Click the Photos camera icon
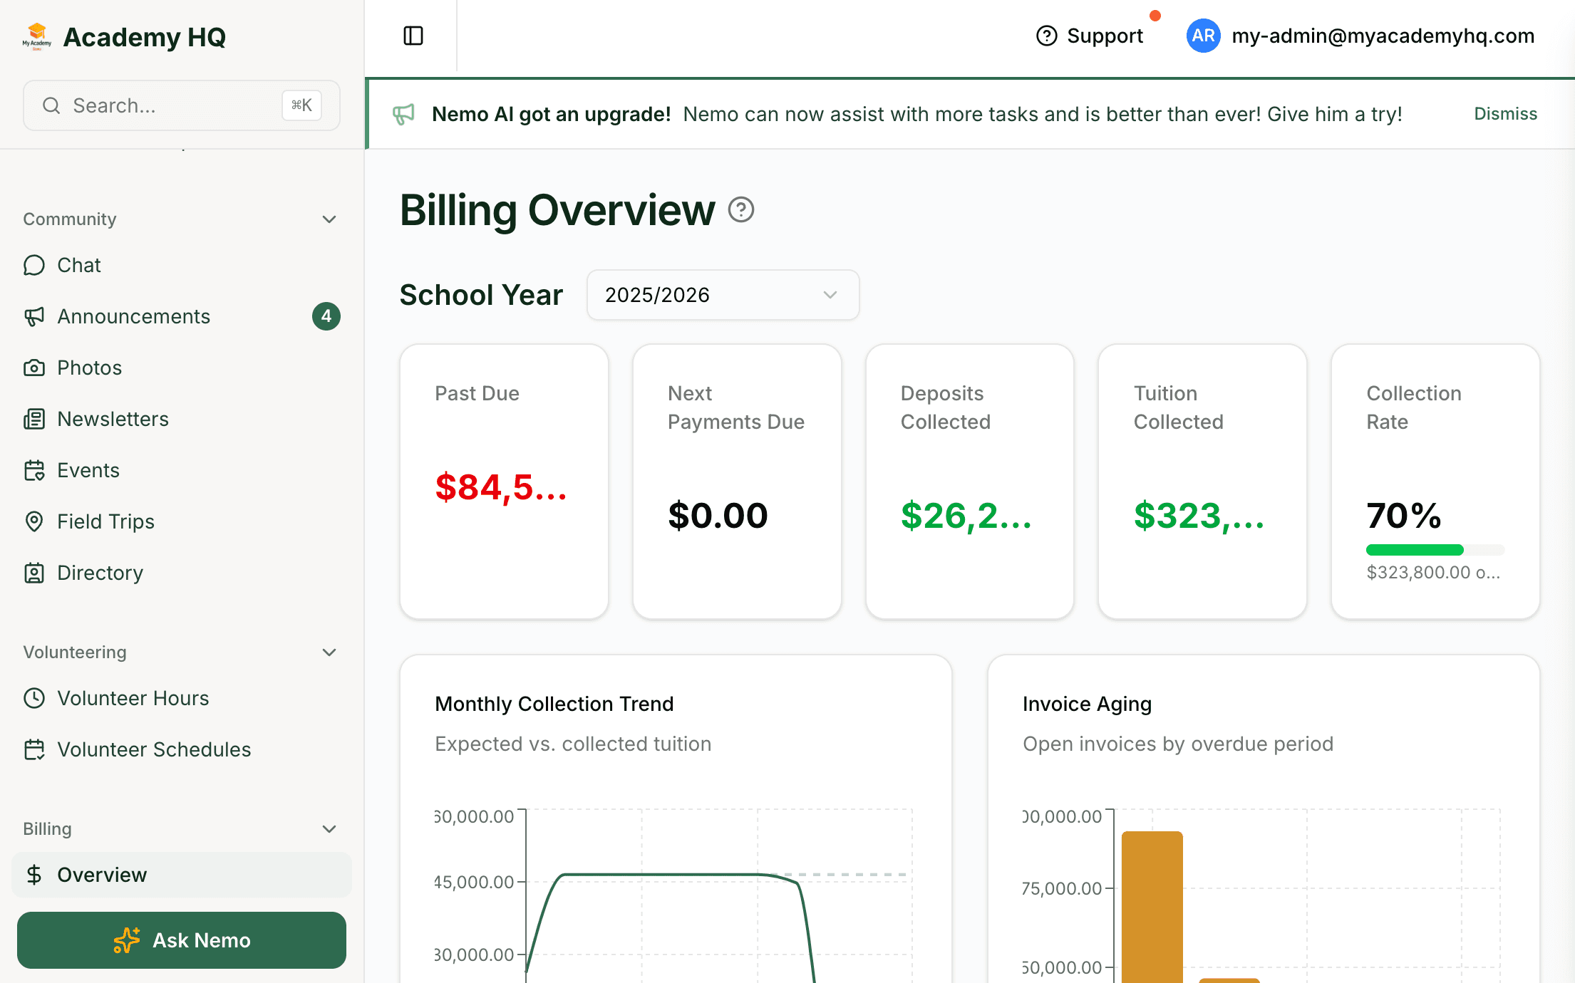Image resolution: width=1575 pixels, height=983 pixels. 34,368
